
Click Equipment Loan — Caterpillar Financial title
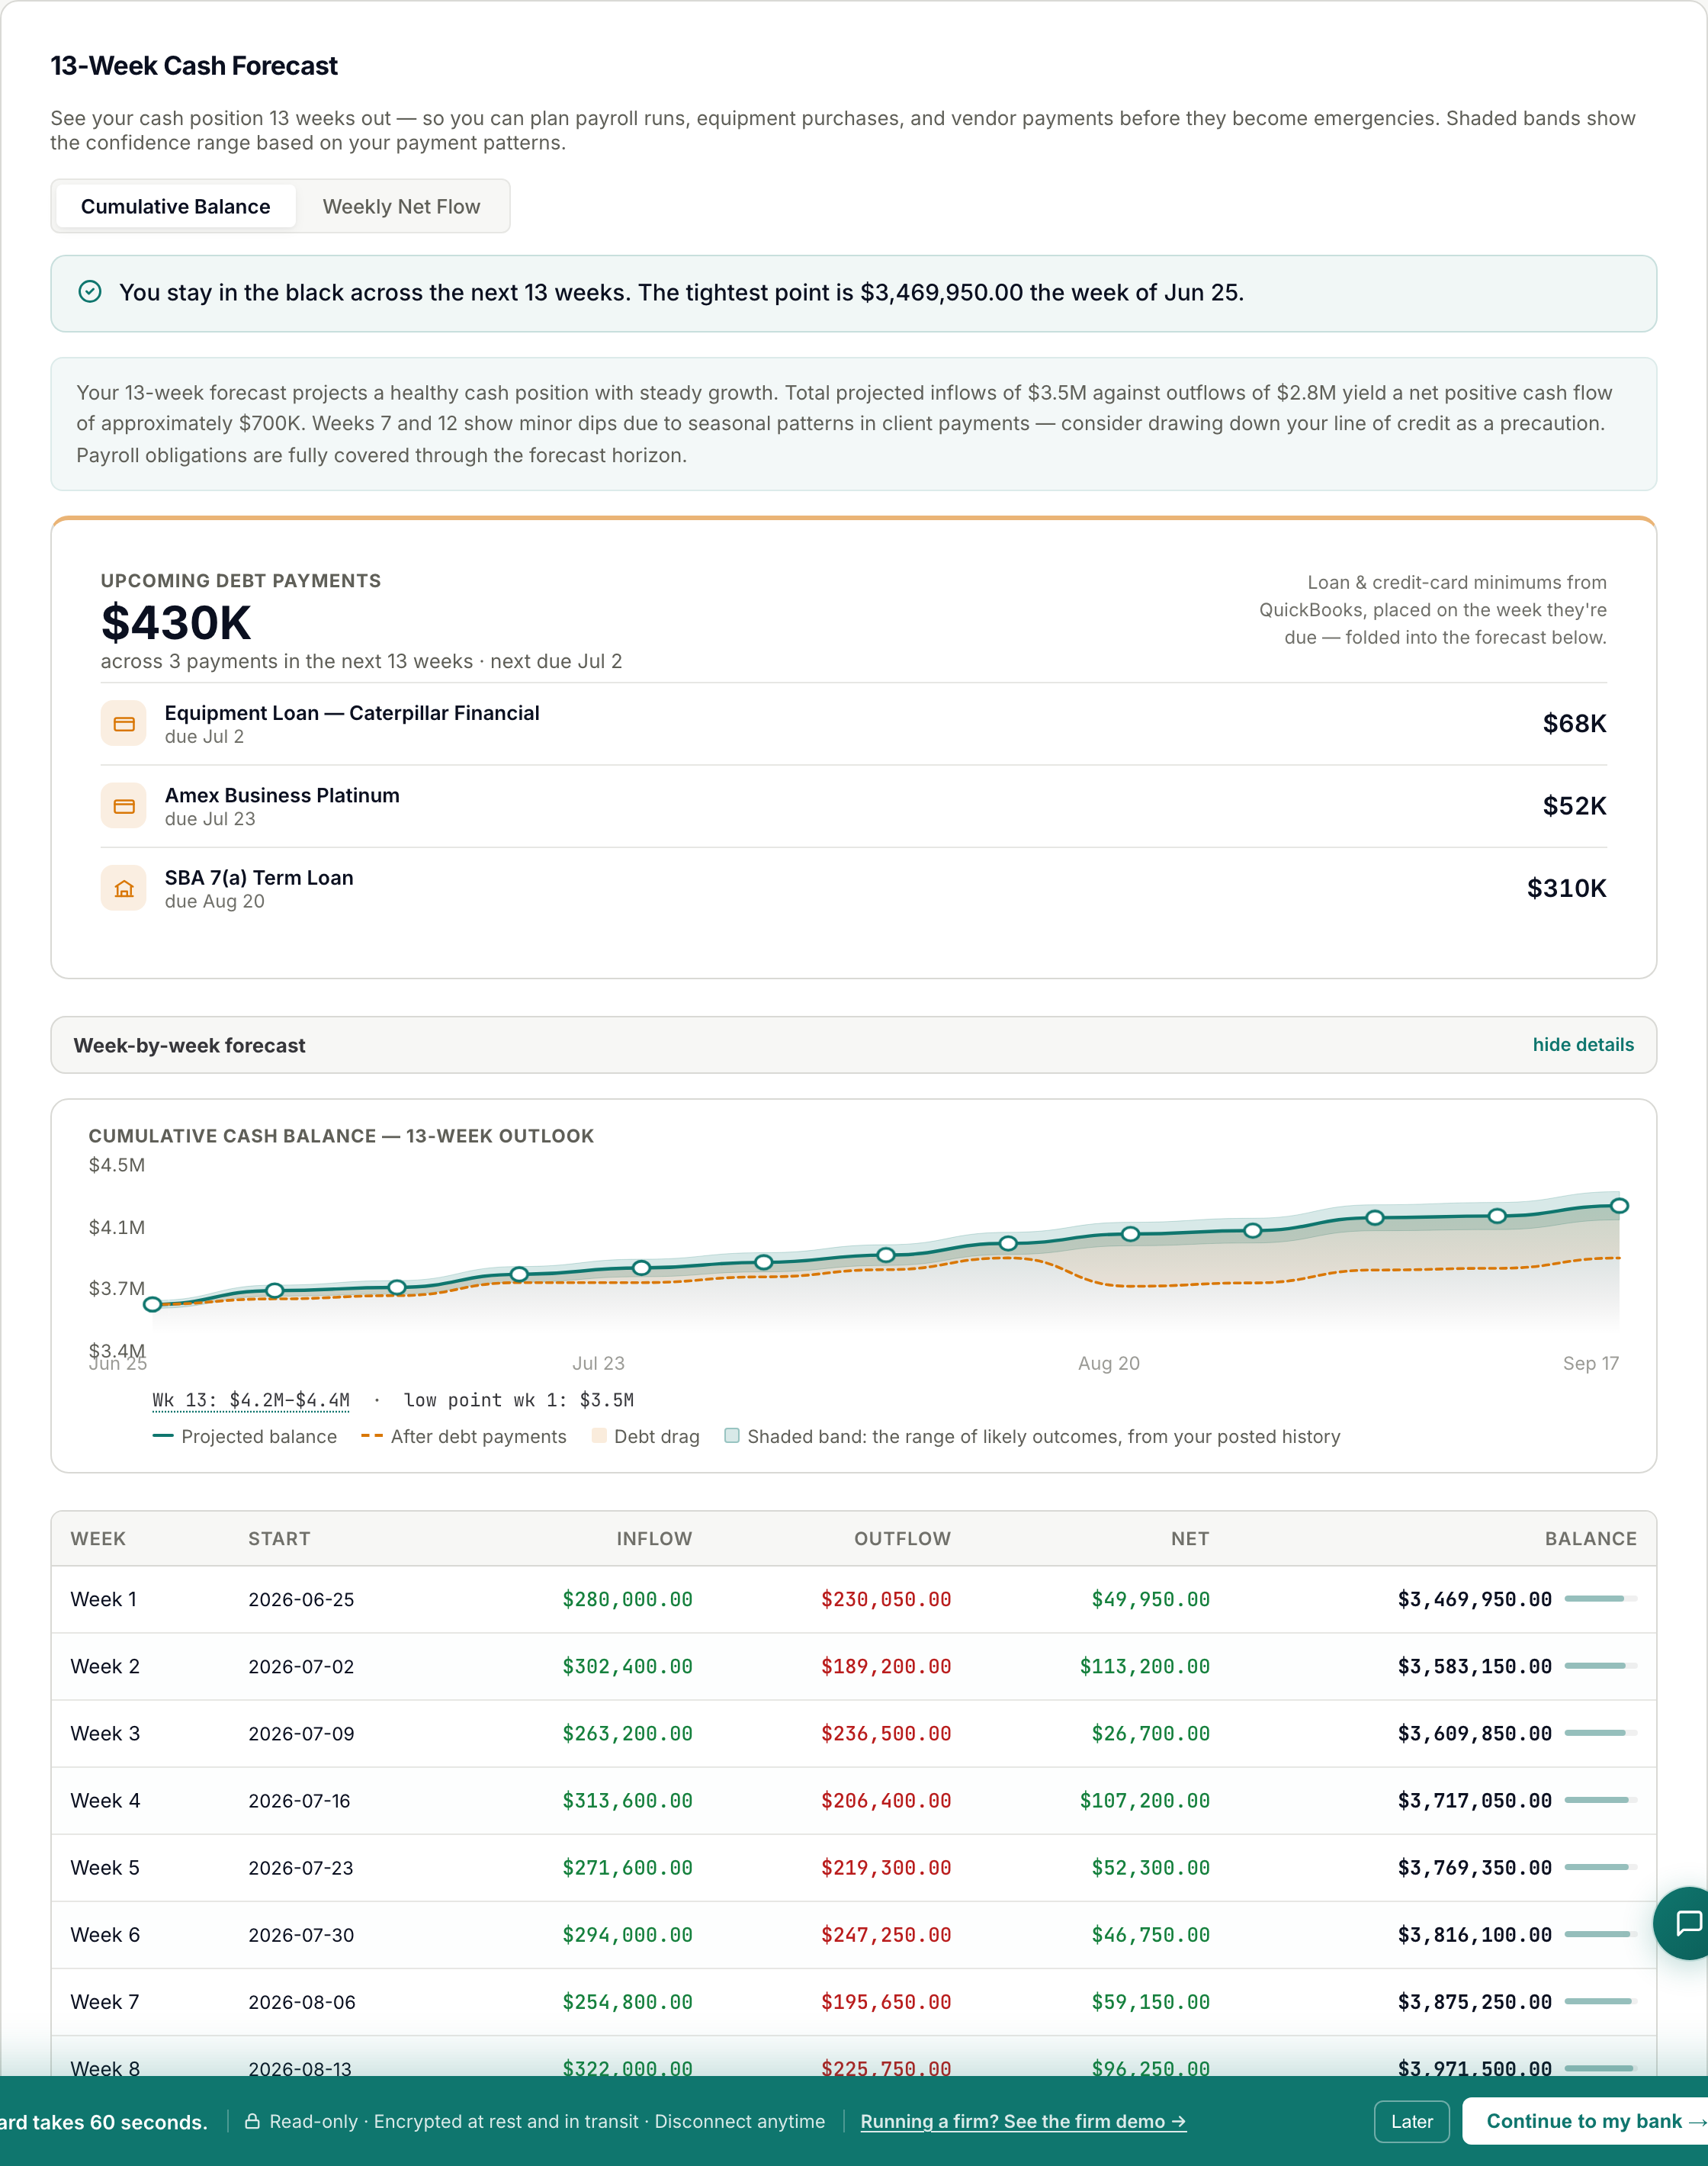(x=352, y=712)
